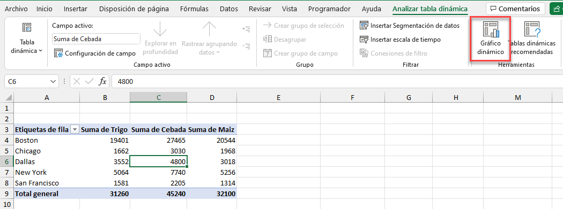Click the Suma de Trigo header

(105, 129)
